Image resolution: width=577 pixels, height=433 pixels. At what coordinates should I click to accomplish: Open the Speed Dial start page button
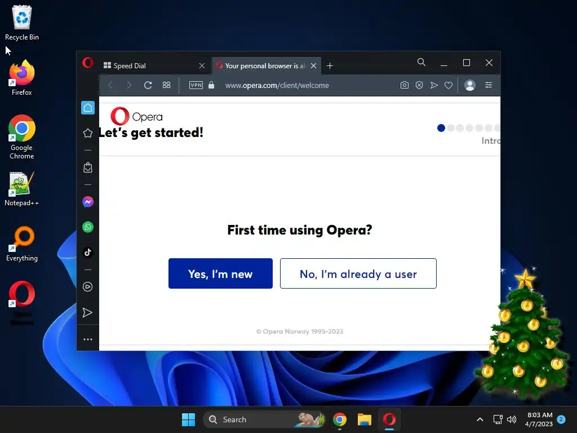click(166, 86)
